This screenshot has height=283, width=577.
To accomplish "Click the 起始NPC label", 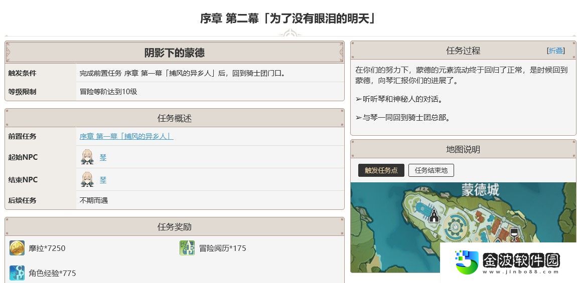I will [23, 157].
